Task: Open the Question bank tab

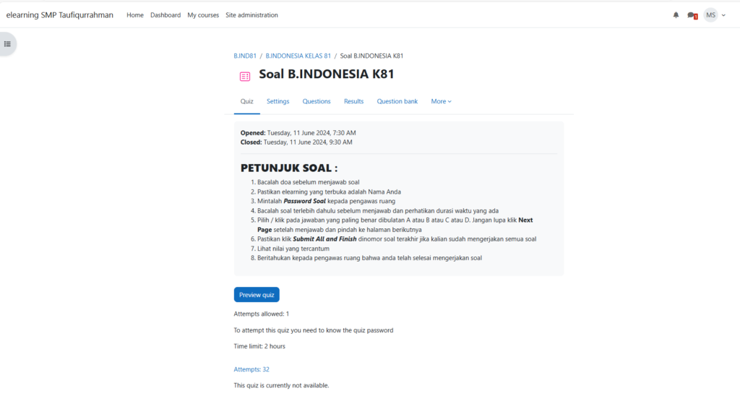Action: pos(397,102)
